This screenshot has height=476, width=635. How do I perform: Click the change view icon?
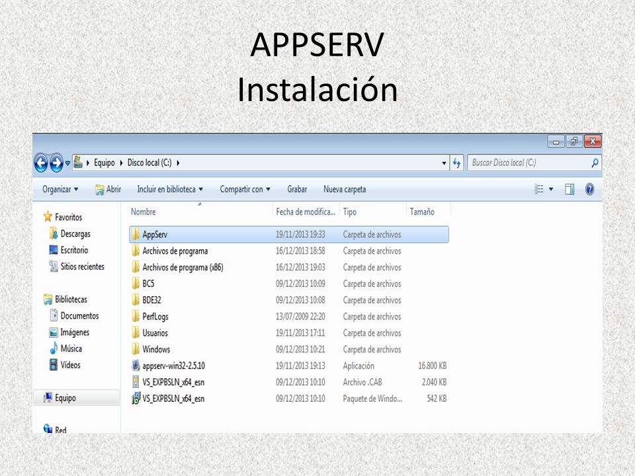pyautogui.click(x=539, y=189)
